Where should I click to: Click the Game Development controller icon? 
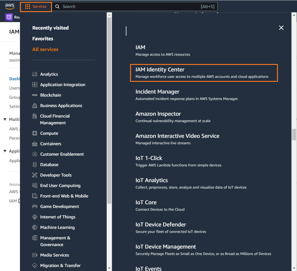tap(35, 206)
